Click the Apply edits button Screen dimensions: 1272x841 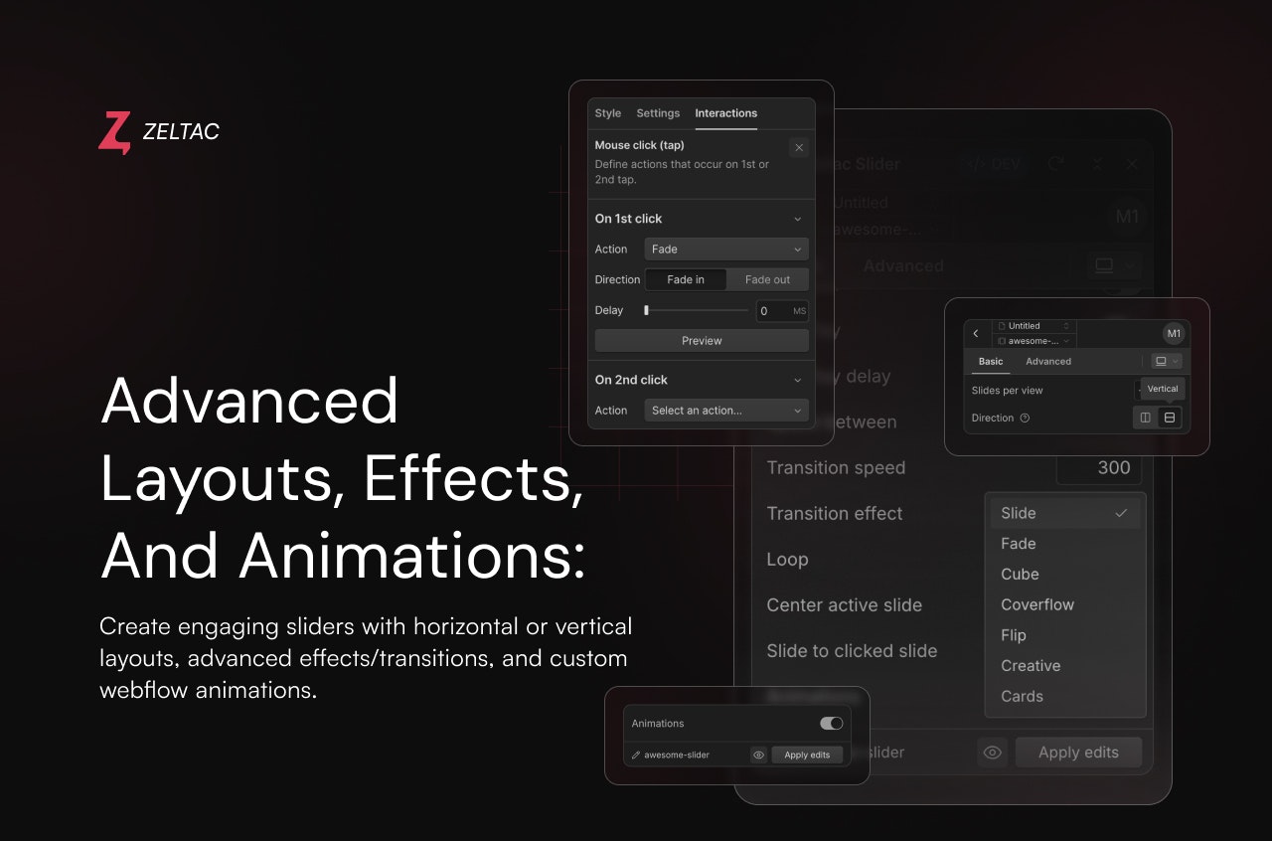pyautogui.click(x=1078, y=753)
